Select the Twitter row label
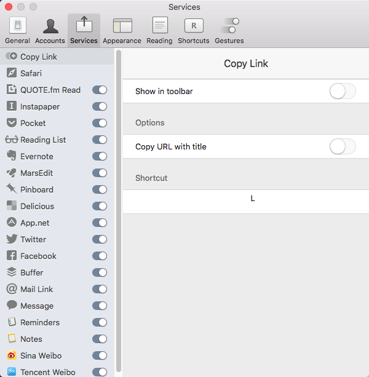This screenshot has width=369, height=377. point(33,239)
